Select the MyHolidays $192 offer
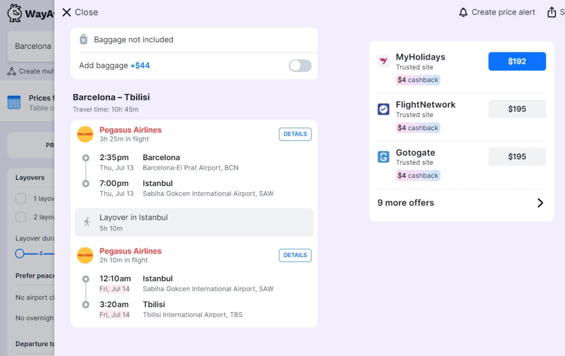 [517, 61]
